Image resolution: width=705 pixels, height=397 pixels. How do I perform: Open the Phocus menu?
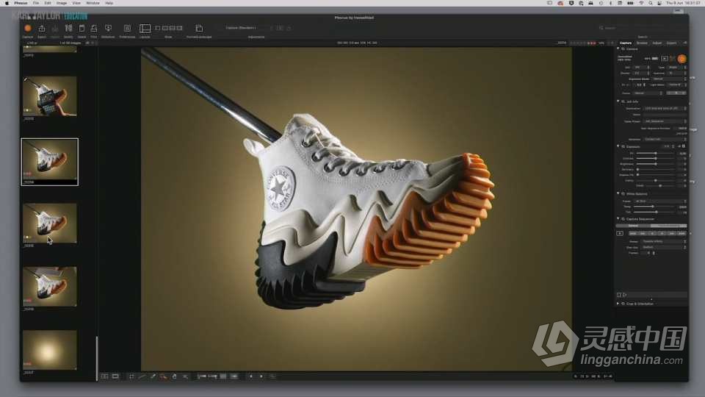(x=21, y=3)
